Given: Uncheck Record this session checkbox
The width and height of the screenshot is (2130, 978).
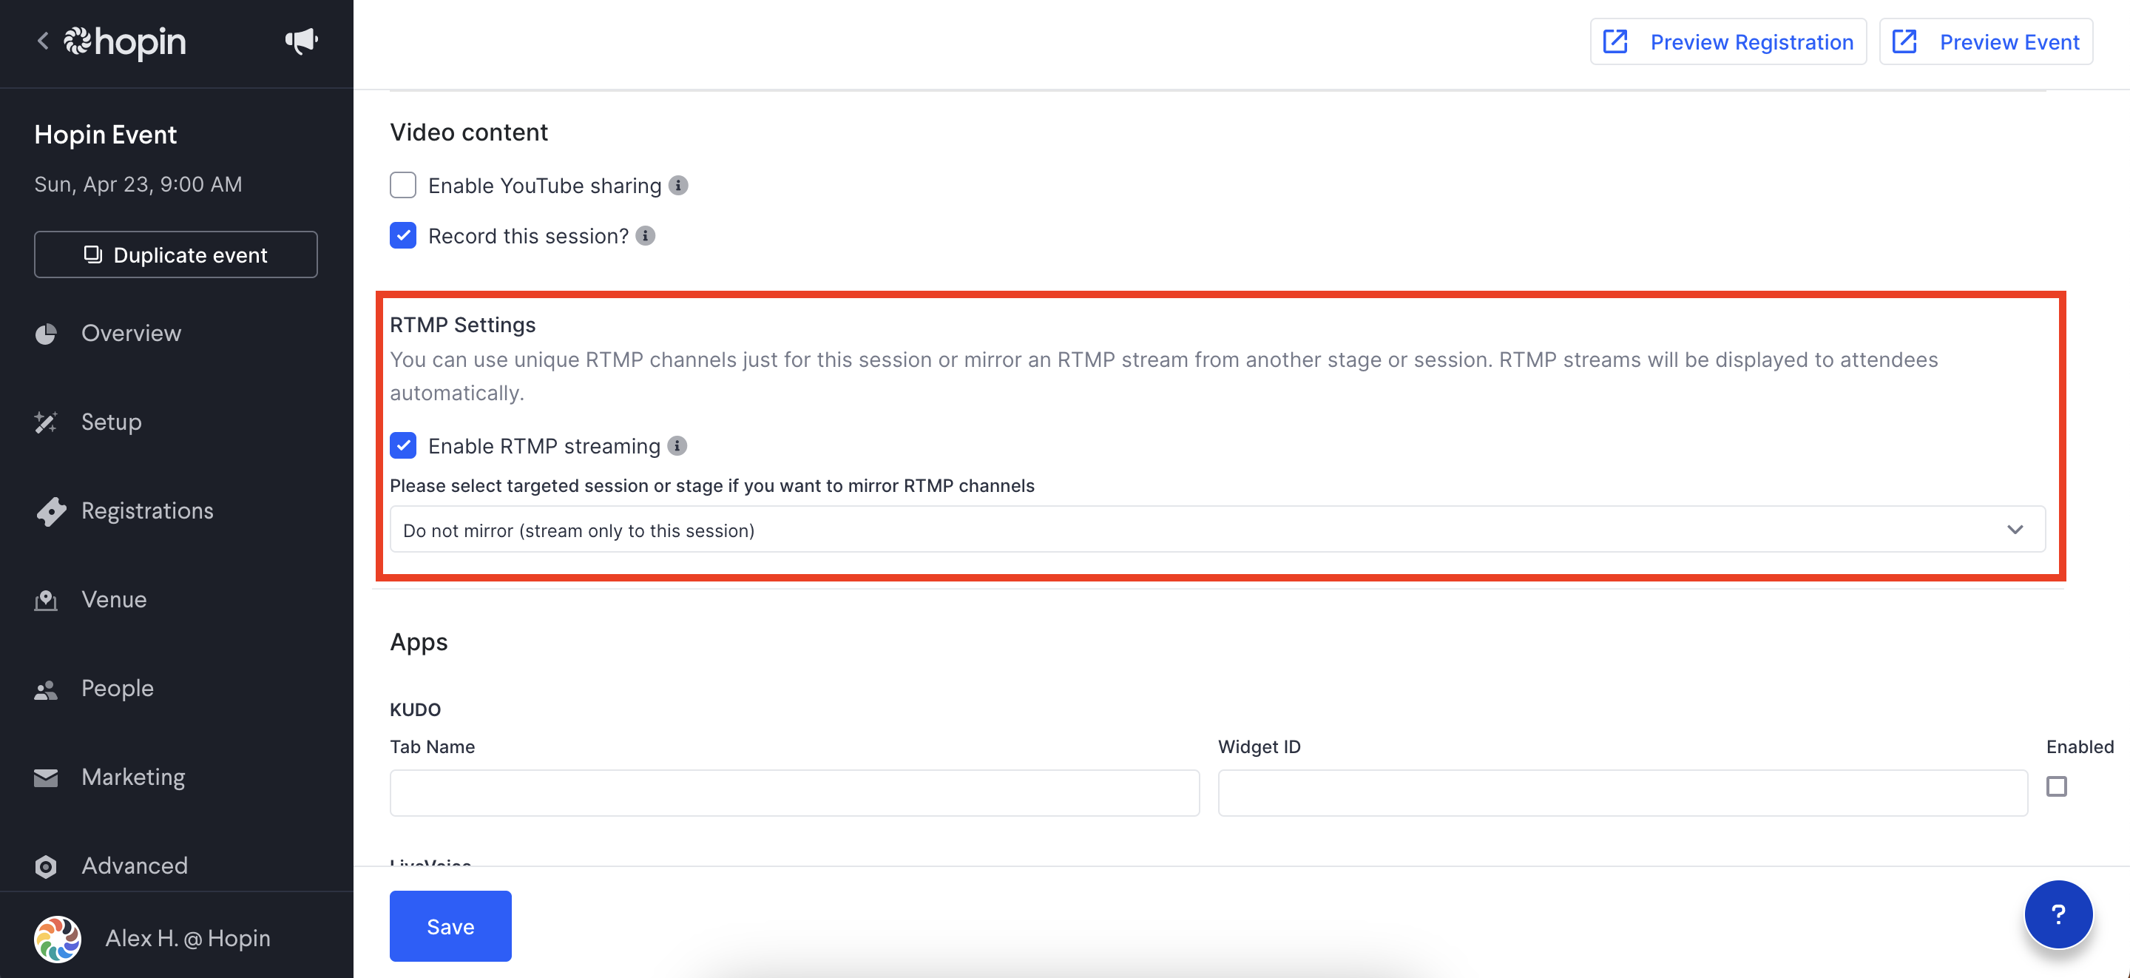Looking at the screenshot, I should pyautogui.click(x=402, y=236).
